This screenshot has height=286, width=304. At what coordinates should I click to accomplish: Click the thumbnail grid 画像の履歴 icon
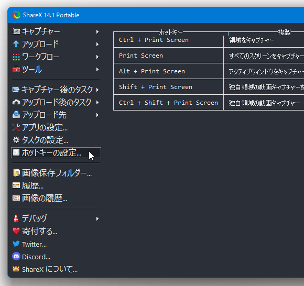coord(16,198)
